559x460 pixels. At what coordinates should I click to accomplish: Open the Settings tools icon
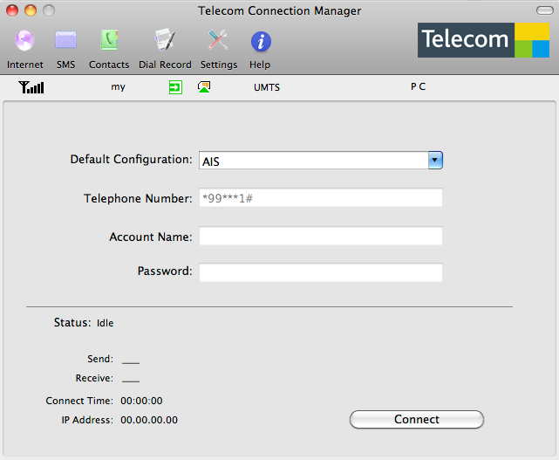tap(219, 49)
